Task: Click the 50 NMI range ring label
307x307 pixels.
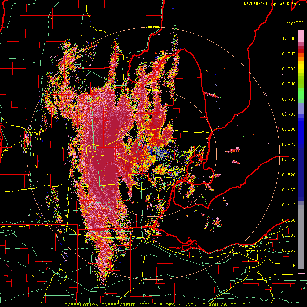Action: tap(153, 90)
